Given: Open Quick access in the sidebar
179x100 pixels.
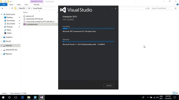Looking at the screenshot, I should tap(10, 14).
